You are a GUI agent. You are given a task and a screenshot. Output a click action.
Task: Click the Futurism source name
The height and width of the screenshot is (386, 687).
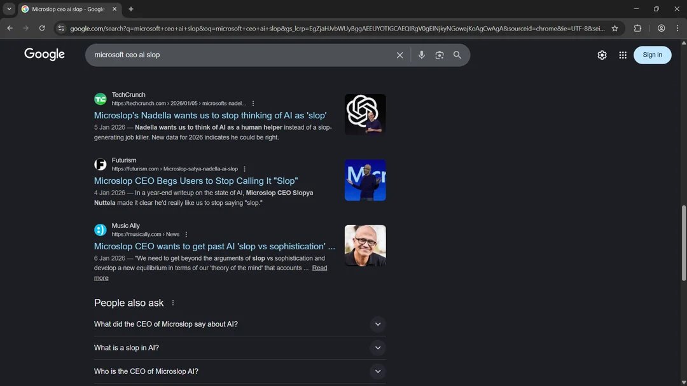tap(124, 160)
